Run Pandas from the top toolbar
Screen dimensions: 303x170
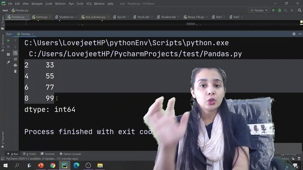(x=274, y=10)
